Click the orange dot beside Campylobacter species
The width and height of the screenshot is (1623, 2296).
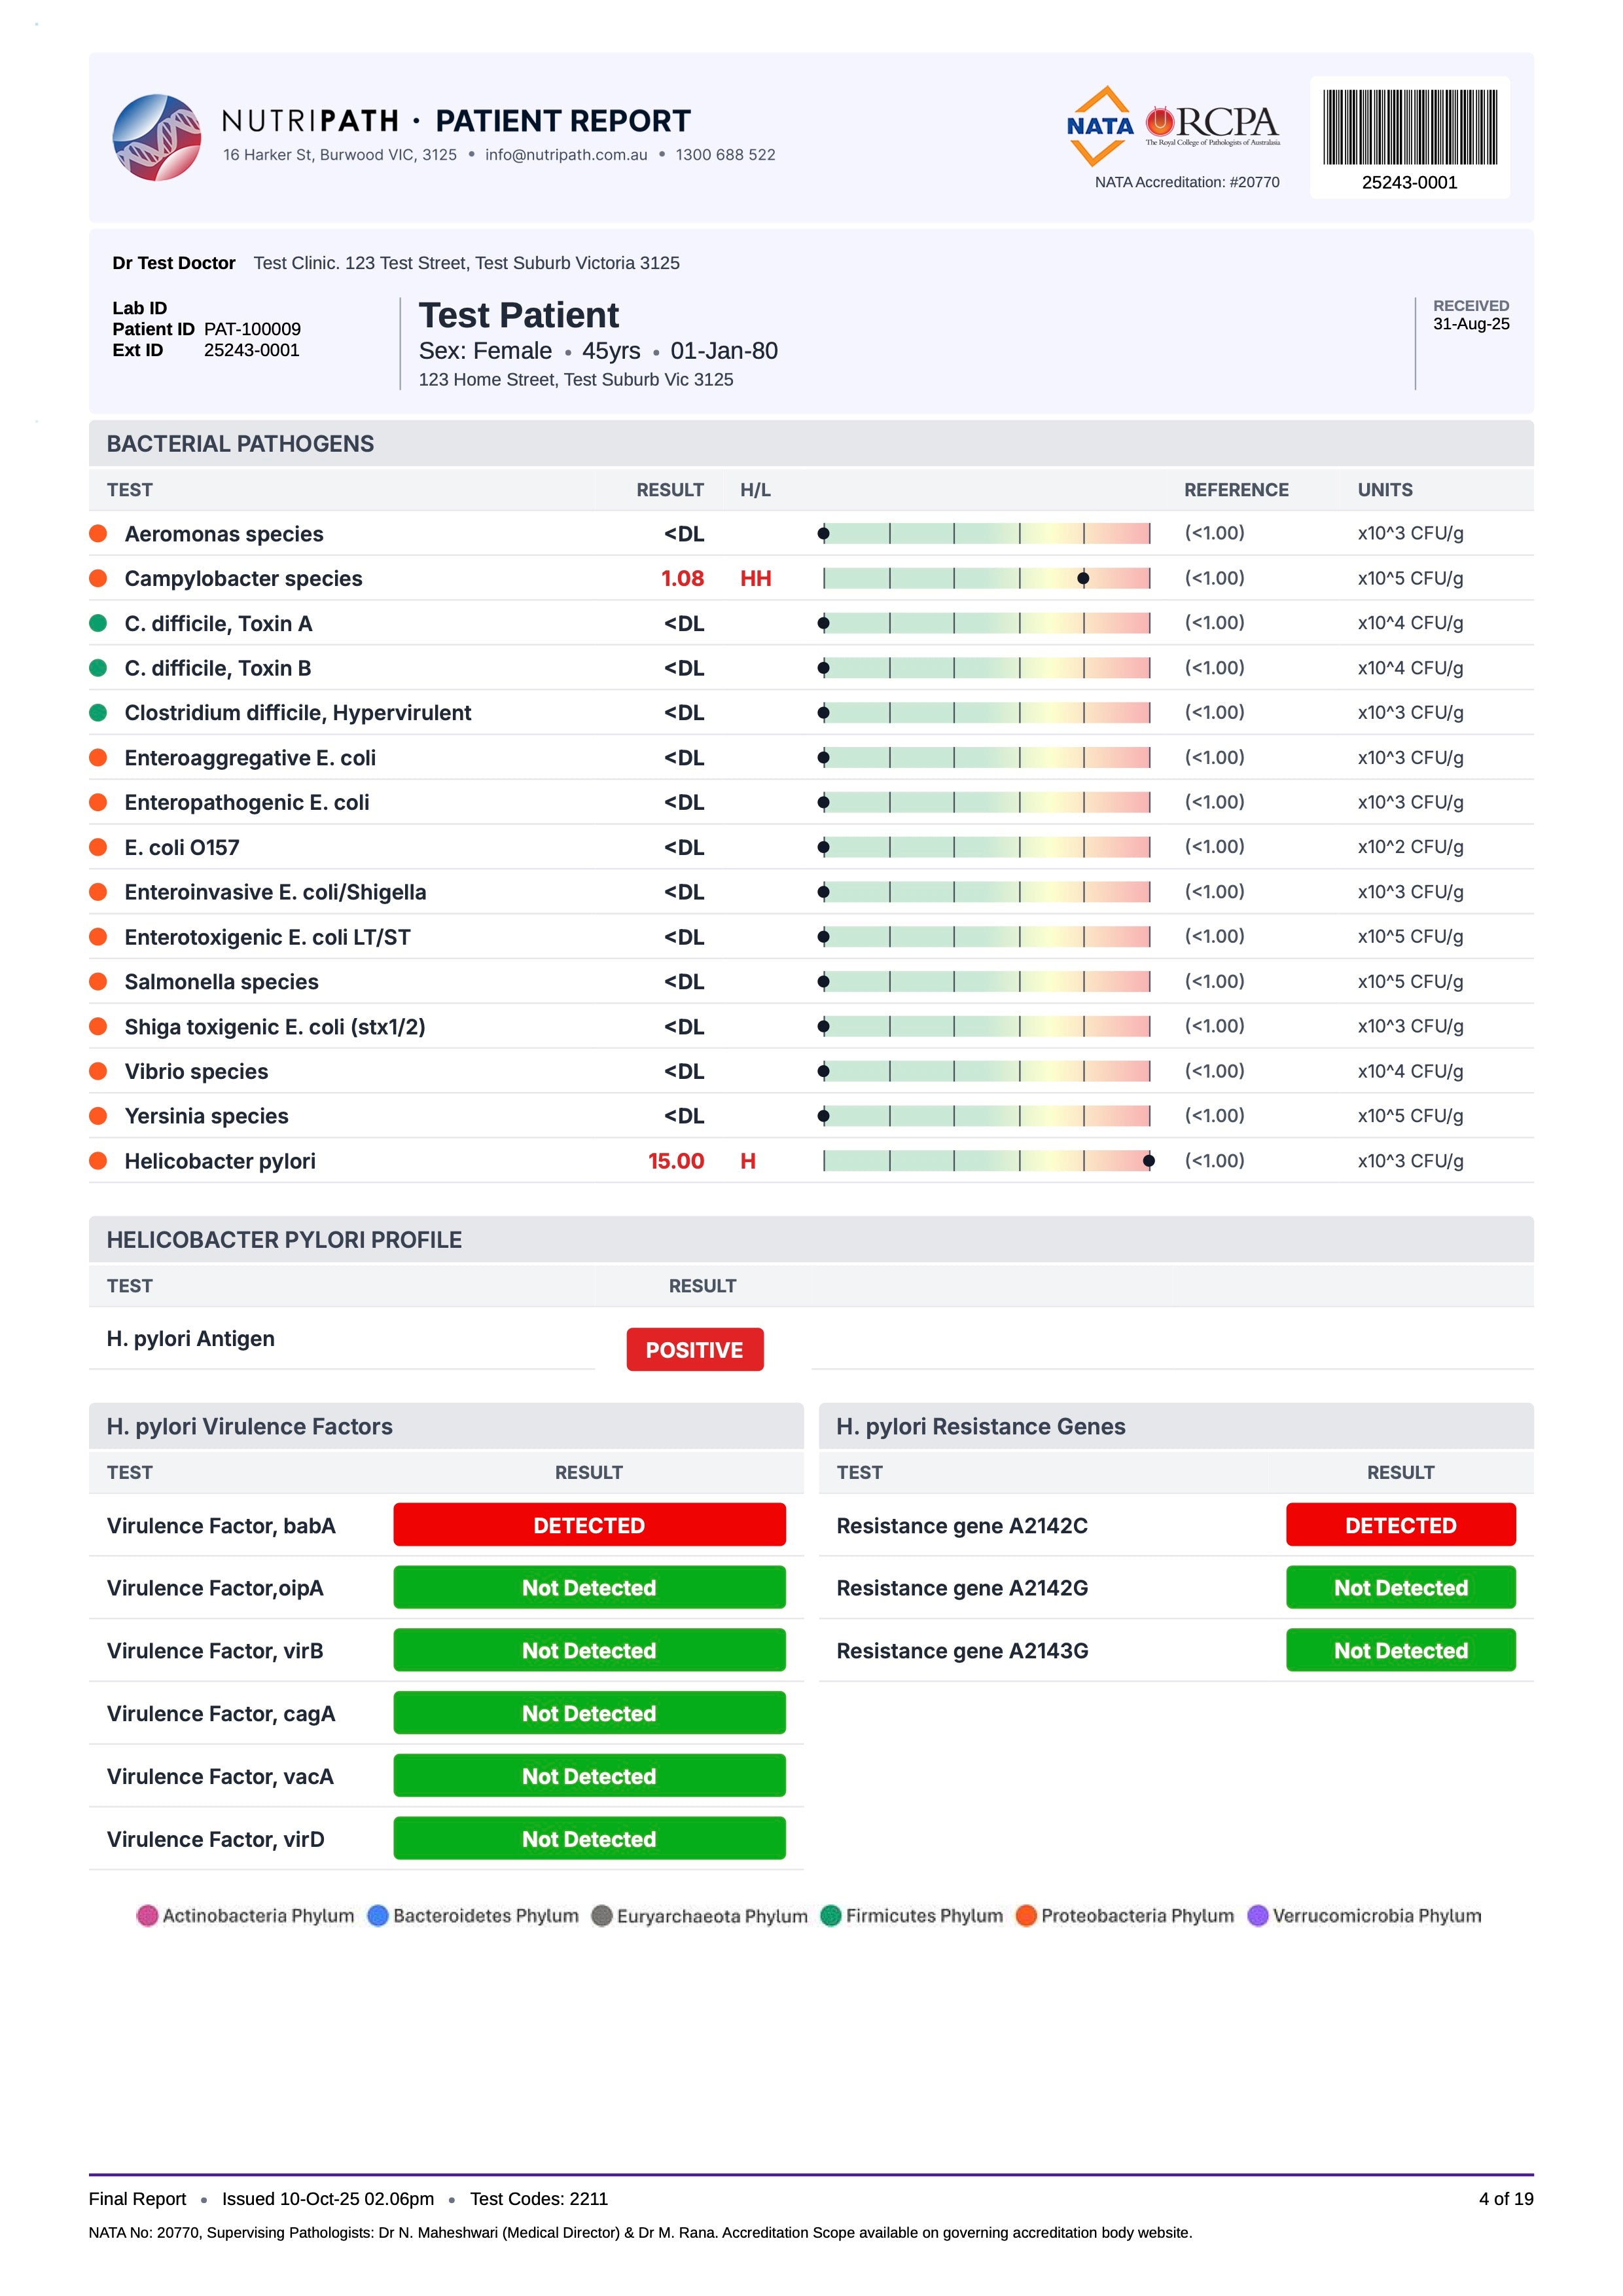(x=98, y=578)
